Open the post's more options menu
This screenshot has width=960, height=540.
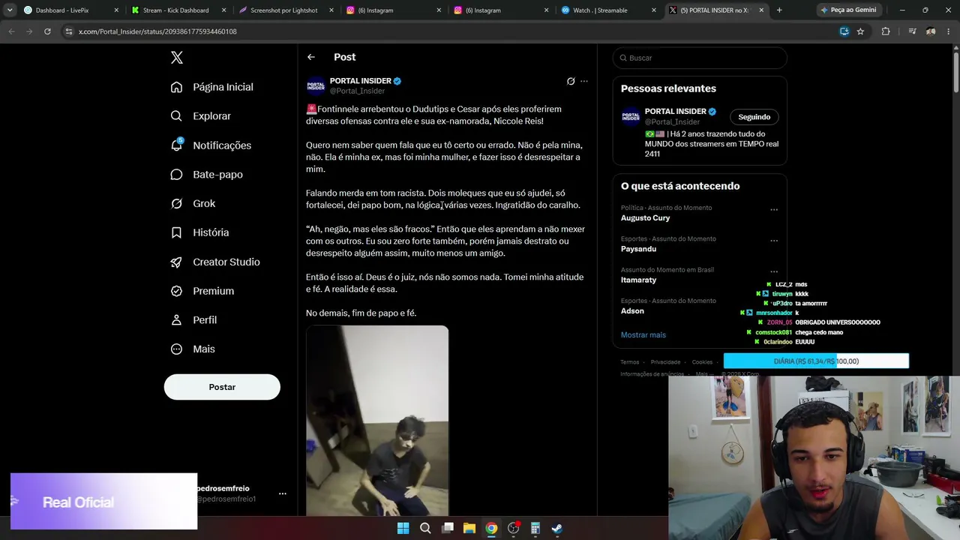584,81
